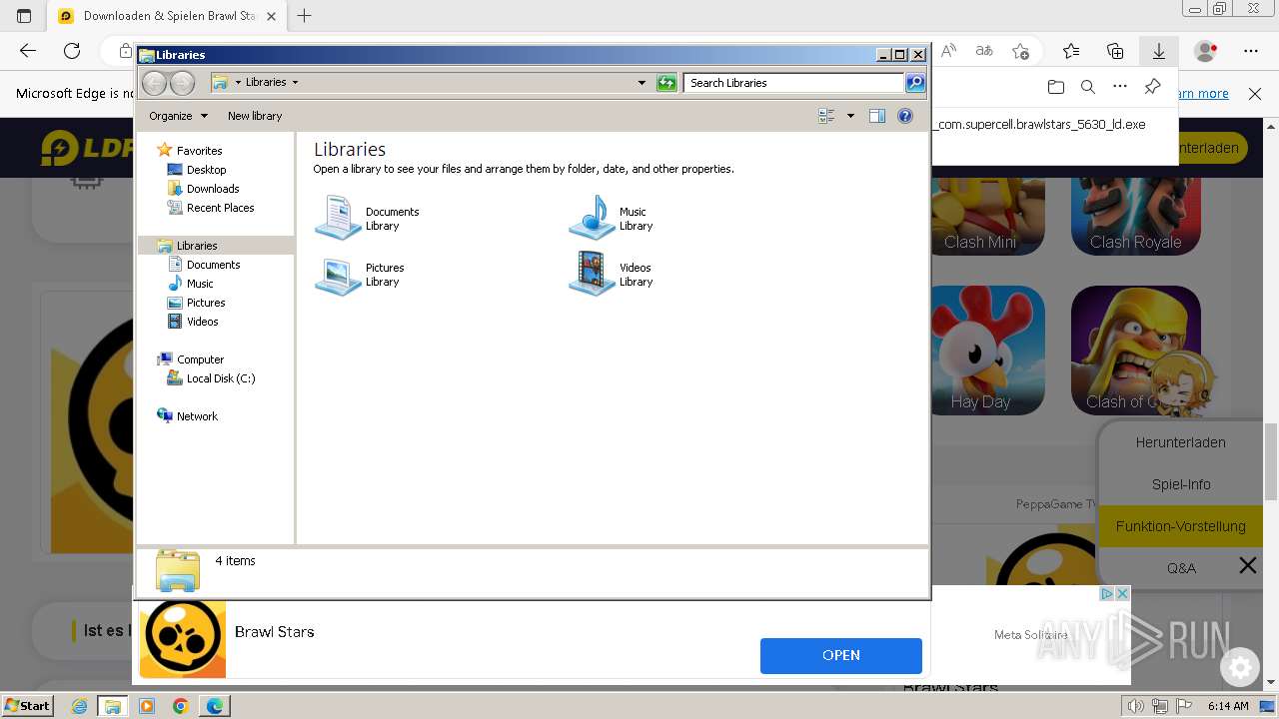
Task: Click the Edge page reload icon
Action: click(x=72, y=51)
